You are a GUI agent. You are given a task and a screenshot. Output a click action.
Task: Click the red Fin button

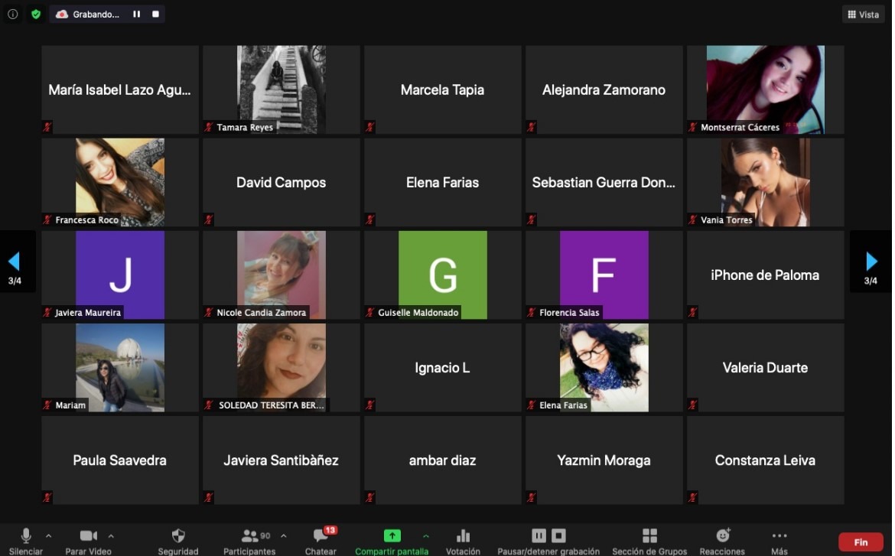click(x=861, y=542)
